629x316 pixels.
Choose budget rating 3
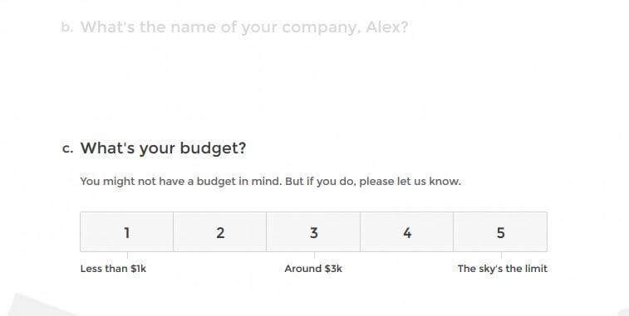pos(313,232)
